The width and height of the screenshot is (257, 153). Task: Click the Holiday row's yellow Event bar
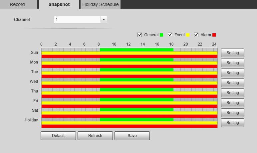click(129, 123)
